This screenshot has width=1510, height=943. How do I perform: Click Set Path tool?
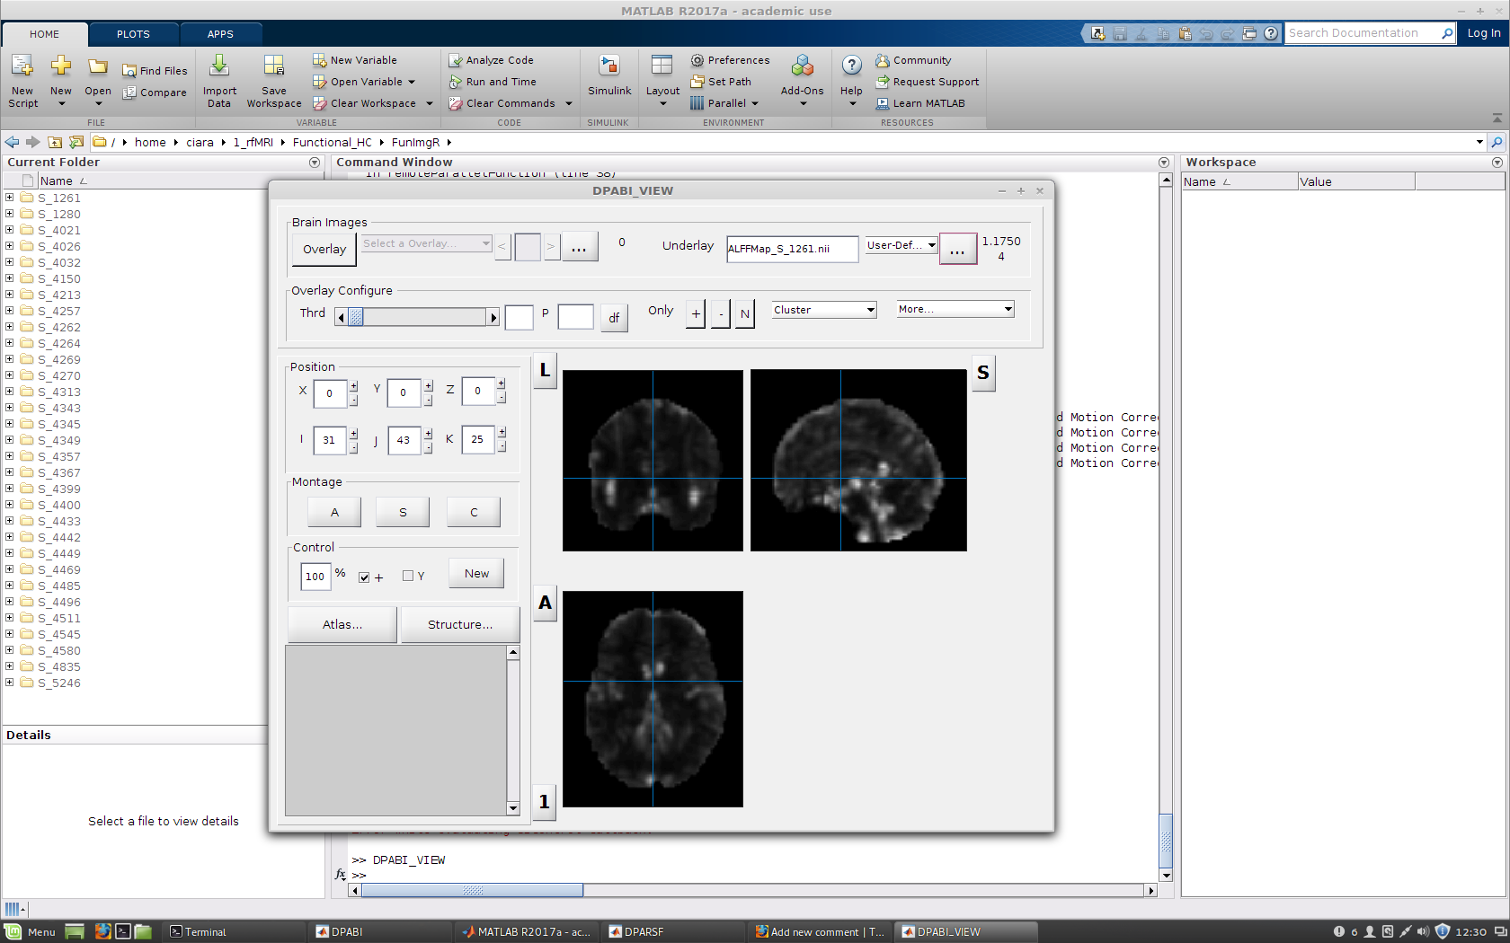[x=721, y=82]
